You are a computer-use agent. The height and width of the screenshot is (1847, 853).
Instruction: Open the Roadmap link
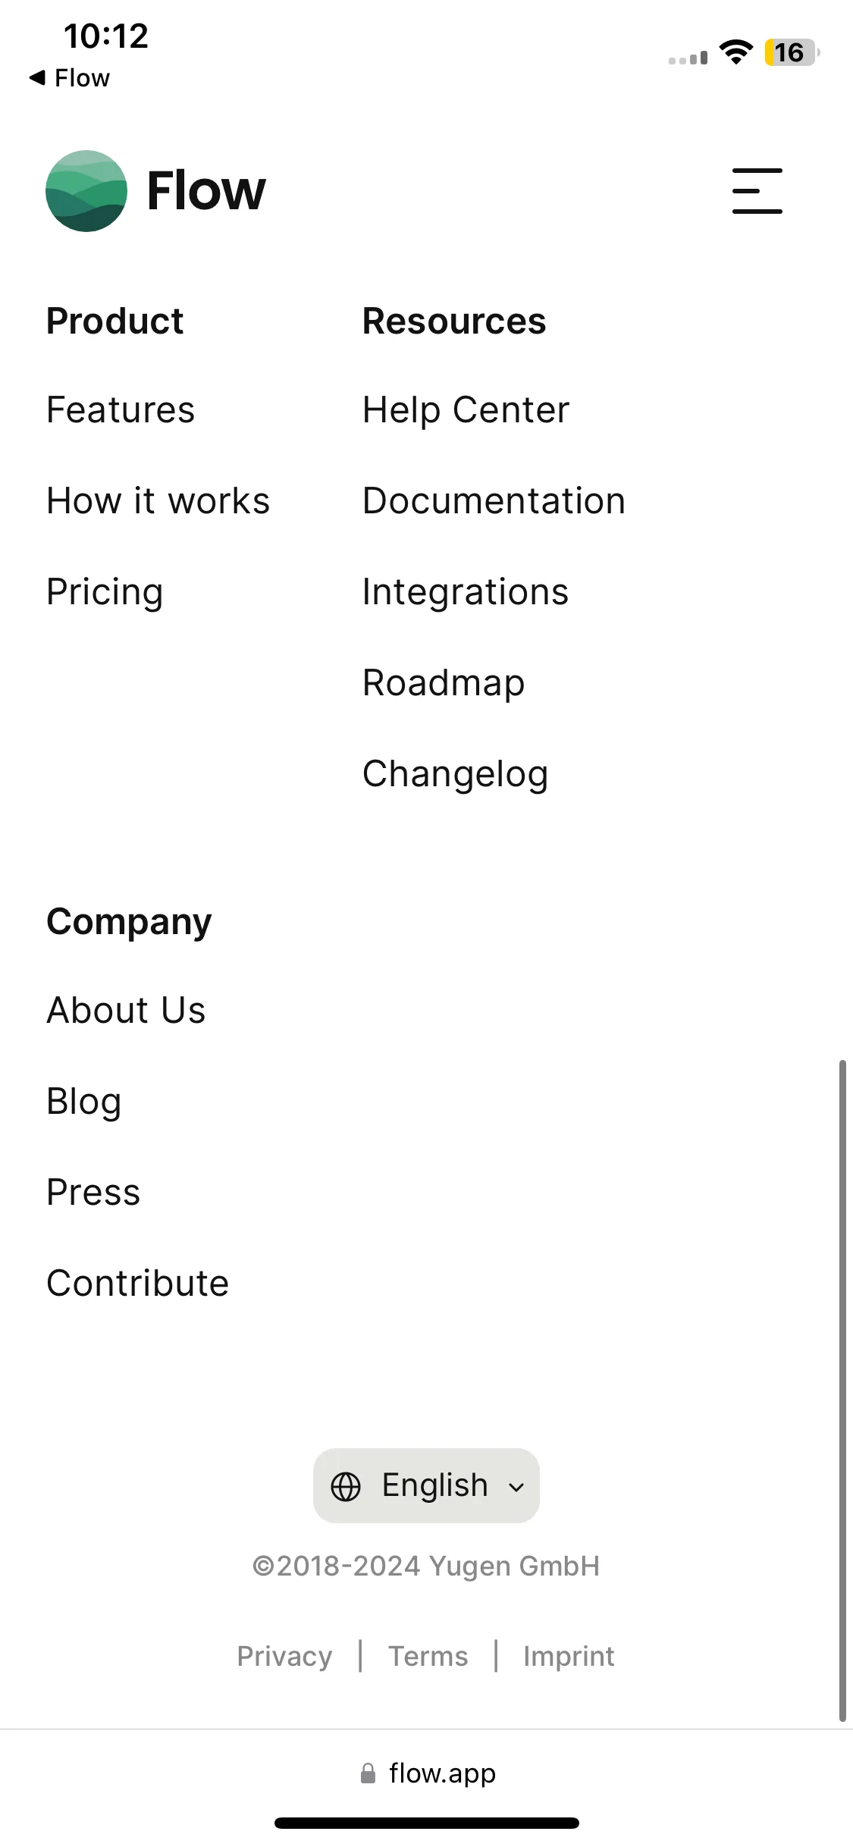tap(444, 683)
